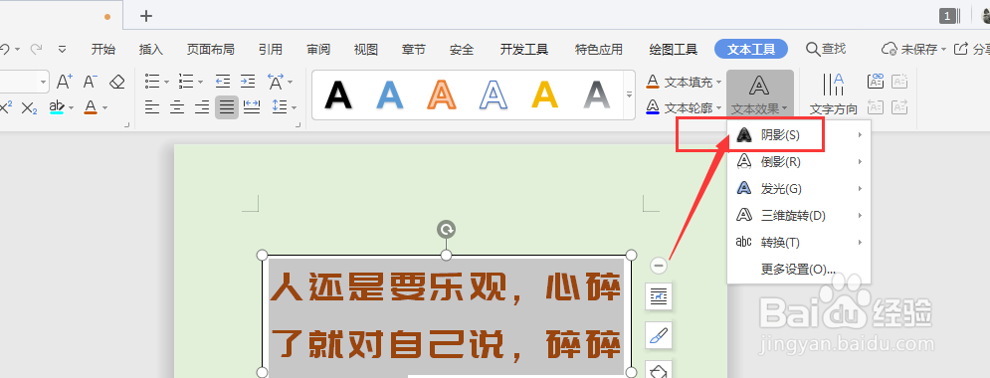Switch to 开发工具 tab

pos(524,49)
